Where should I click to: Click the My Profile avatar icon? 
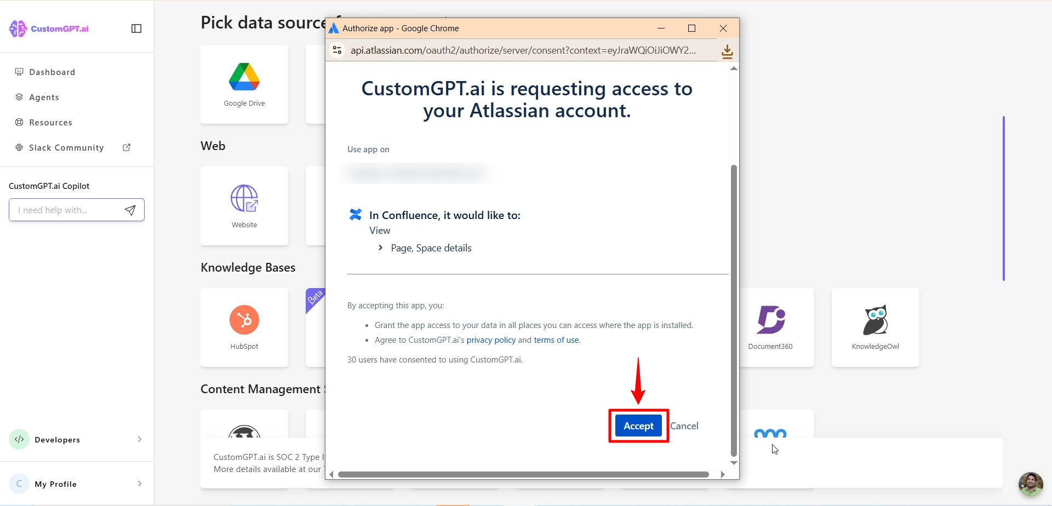[x=19, y=484]
